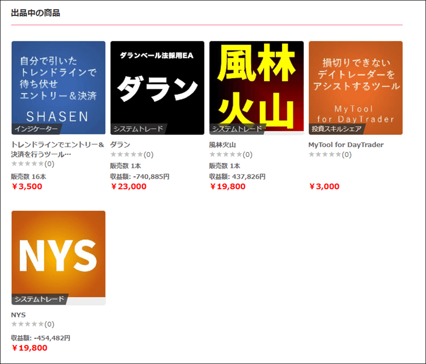This screenshot has width=426, height=364.
Task: Click the システムトレード tag on ダラン image
Action: (x=138, y=129)
